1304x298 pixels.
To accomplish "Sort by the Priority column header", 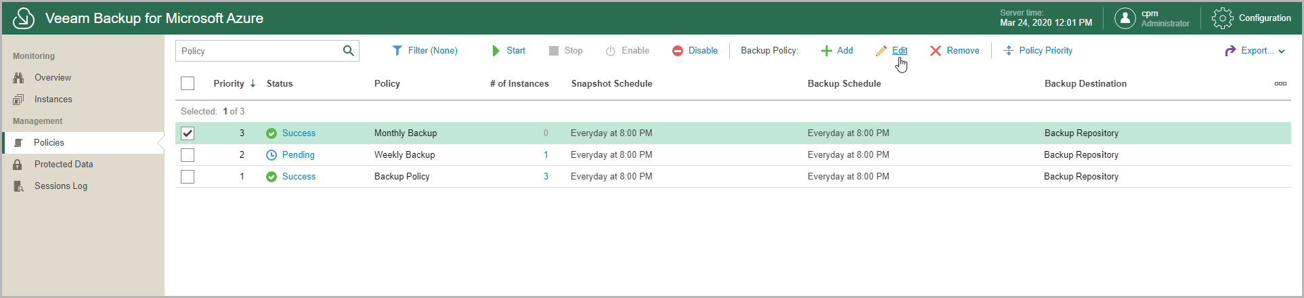I will tap(229, 83).
